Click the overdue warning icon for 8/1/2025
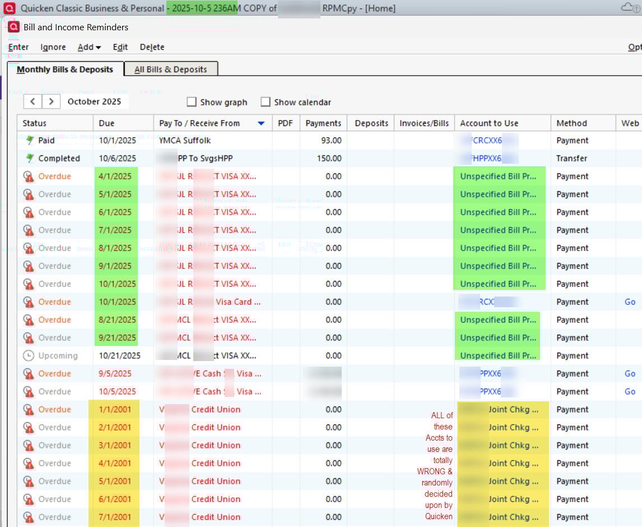This screenshot has width=642, height=527. click(28, 248)
